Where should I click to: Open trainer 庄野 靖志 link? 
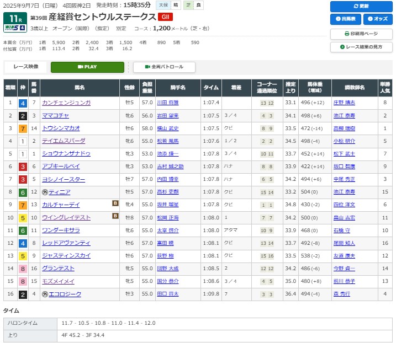[x=344, y=103]
